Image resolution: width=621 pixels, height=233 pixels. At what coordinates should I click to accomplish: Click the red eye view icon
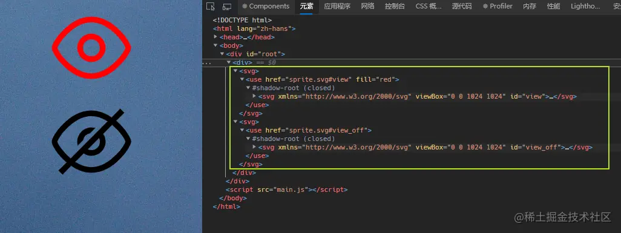91,48
